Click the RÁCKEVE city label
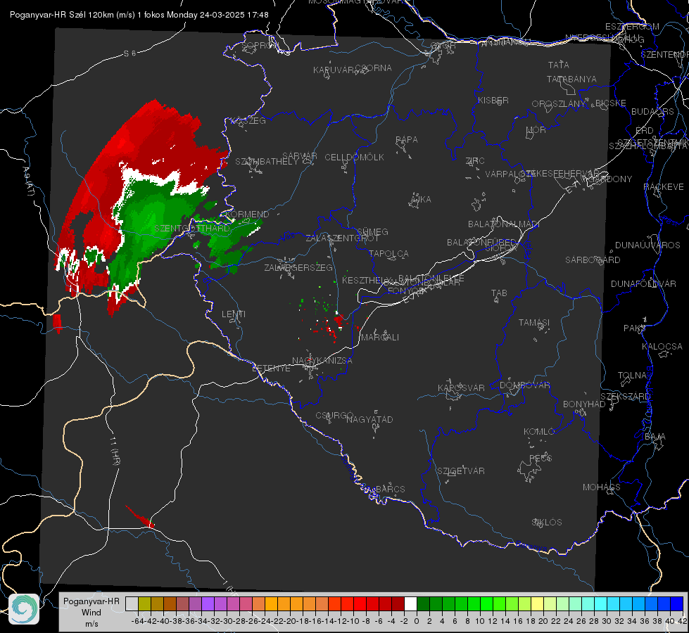689x633 pixels. 664,187
